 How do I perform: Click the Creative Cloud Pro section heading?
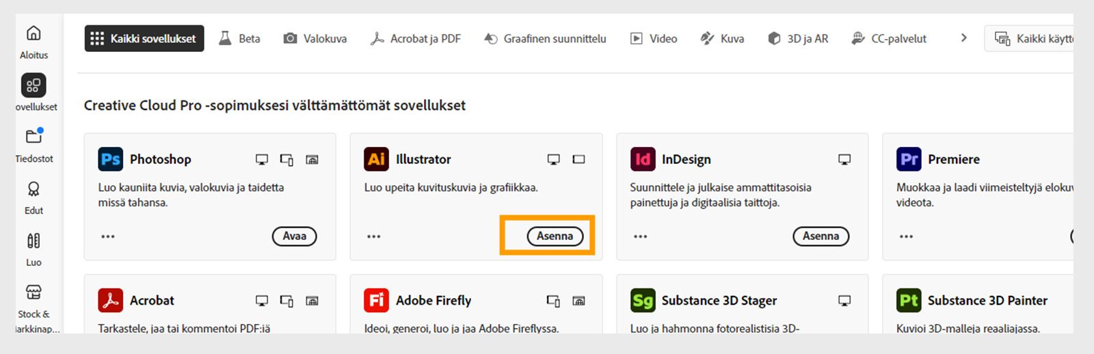coord(275,105)
